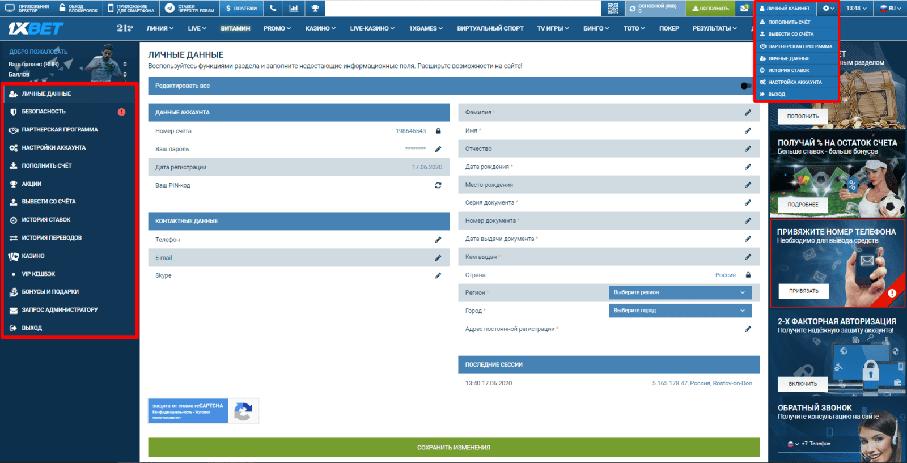
Task: Open 'Безопасность' in the left sidebar
Action: (44, 112)
